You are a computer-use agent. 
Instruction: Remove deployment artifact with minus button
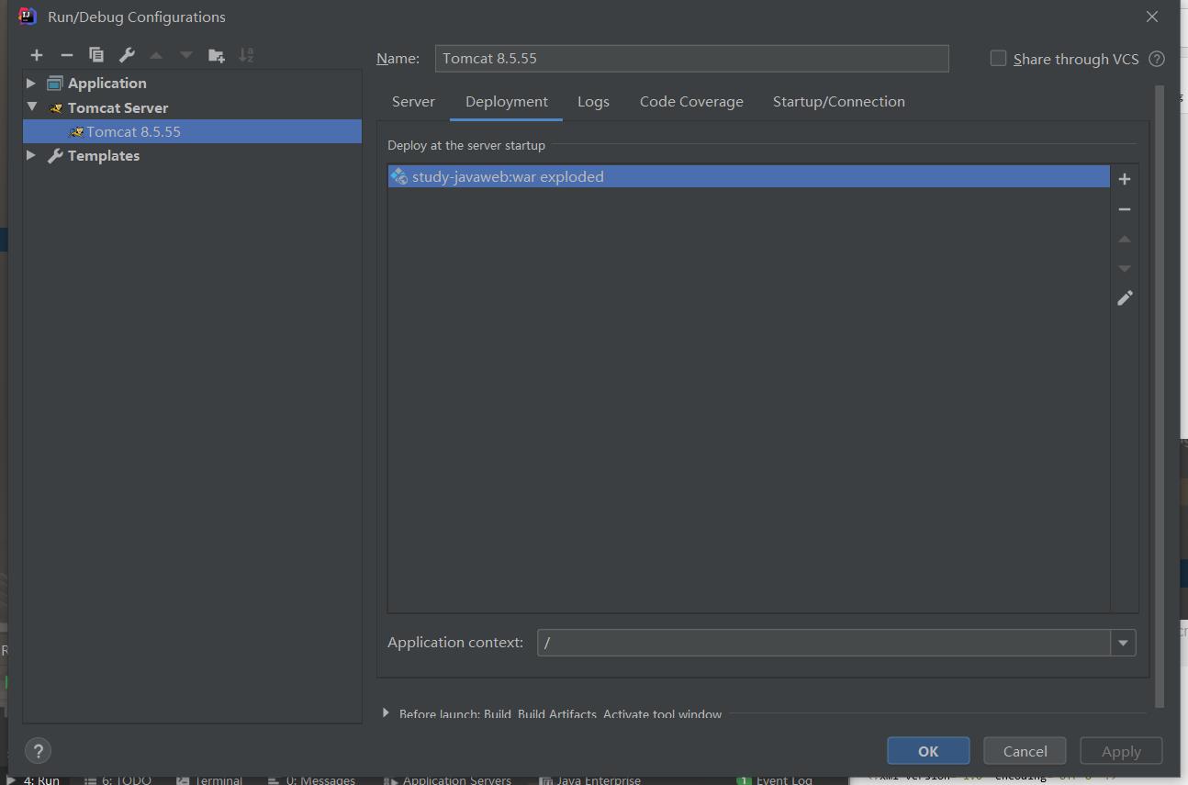click(1125, 209)
